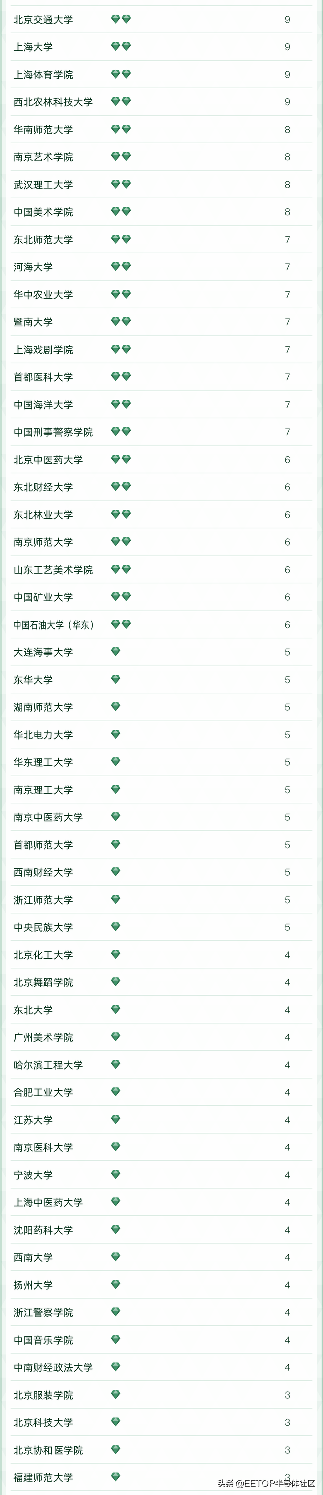Click the 头条 @EETOP半导体社区 watermark
This screenshot has width=323, height=1495.
266,1483
